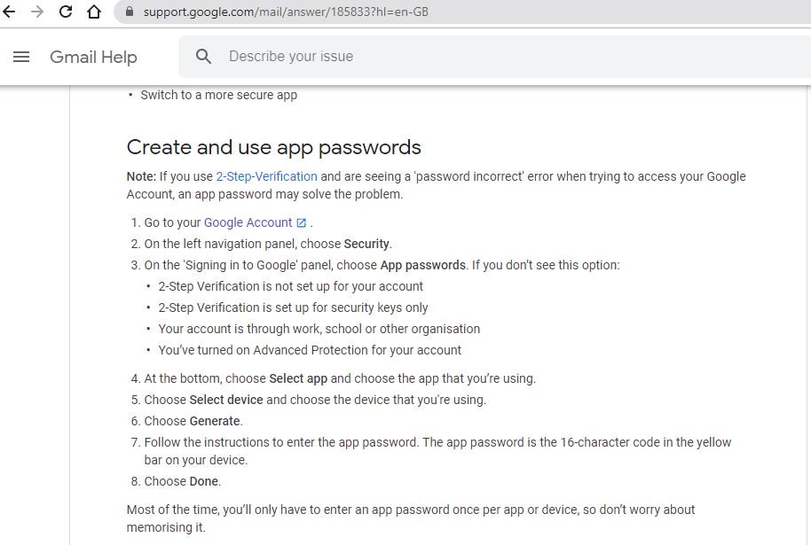Click the bold 'Select app' text in step 4
Viewport: 811px width, 545px height.
tap(298, 378)
